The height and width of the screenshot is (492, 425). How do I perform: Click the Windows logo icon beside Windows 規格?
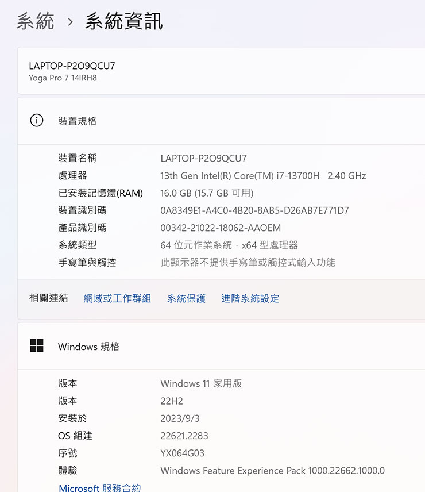(x=37, y=346)
